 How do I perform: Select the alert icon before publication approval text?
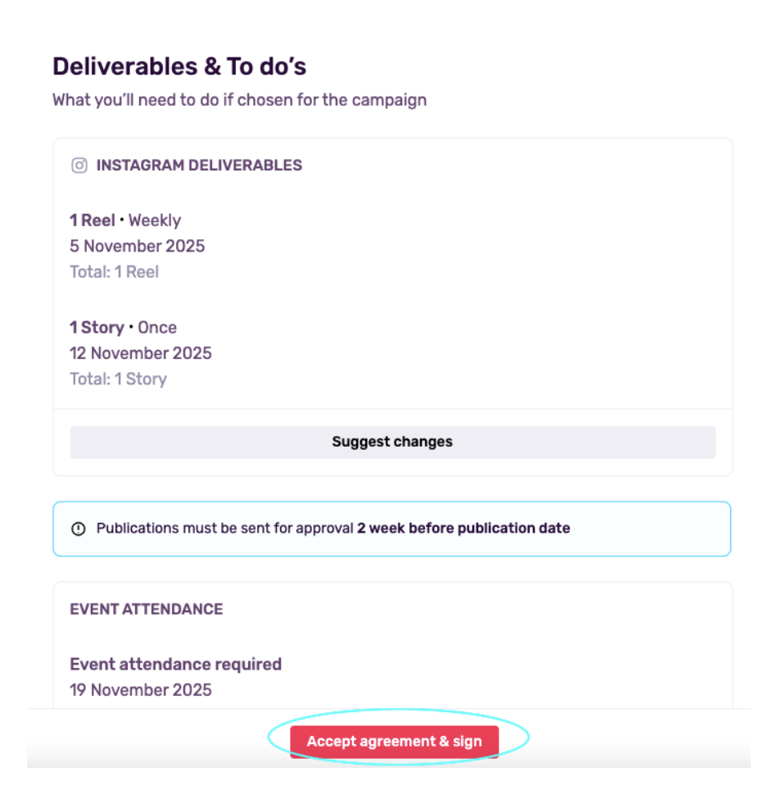[79, 529]
